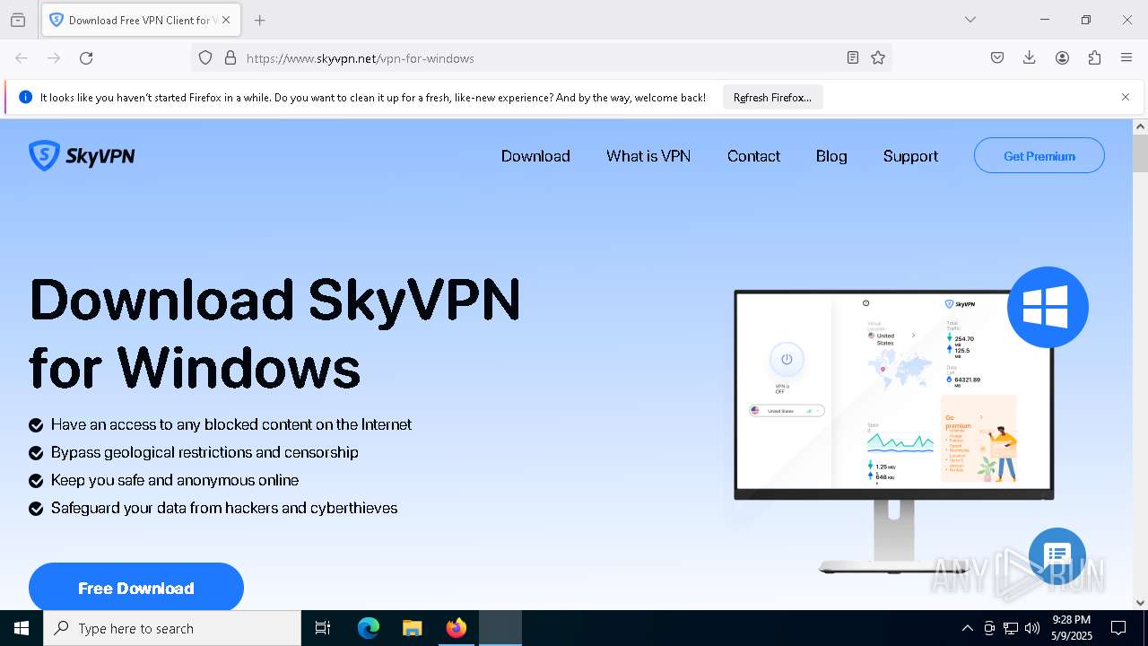Click the Free Download button
This screenshot has height=646, width=1148.
click(136, 588)
